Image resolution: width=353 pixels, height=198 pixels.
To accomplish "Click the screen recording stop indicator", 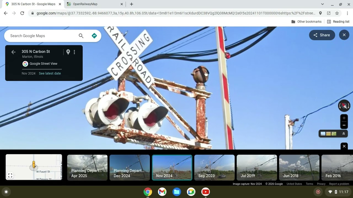I will [x=318, y=192].
